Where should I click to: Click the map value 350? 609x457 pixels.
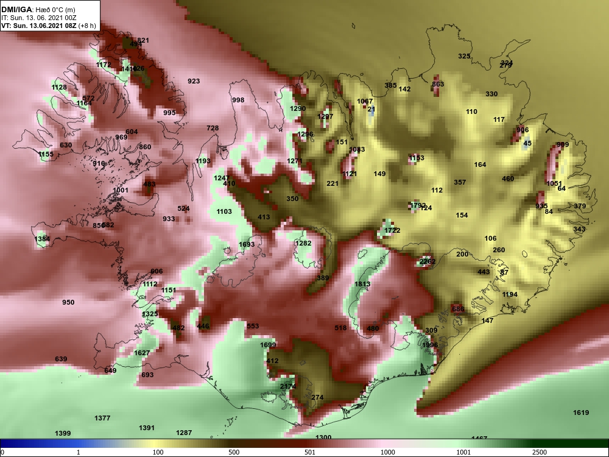(x=292, y=199)
